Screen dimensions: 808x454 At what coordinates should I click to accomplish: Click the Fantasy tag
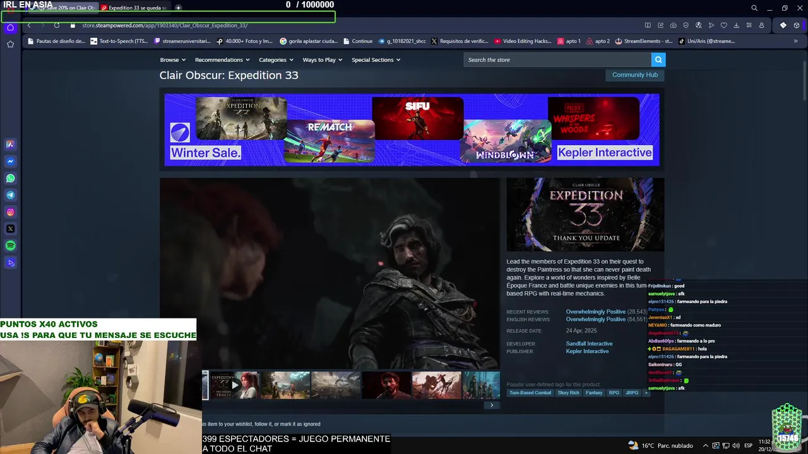pyautogui.click(x=594, y=393)
